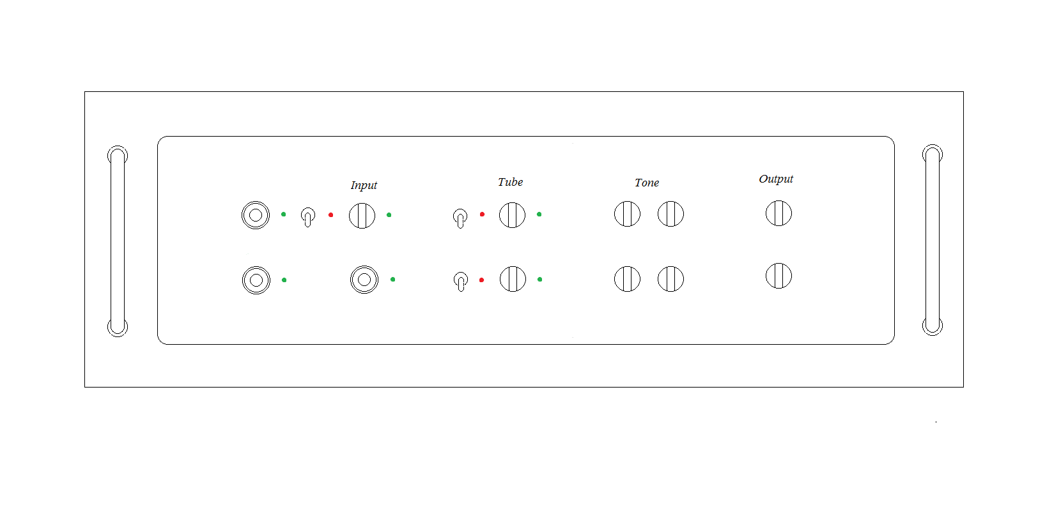
Task: Click the Input knob in the top row
Action: pos(362,216)
